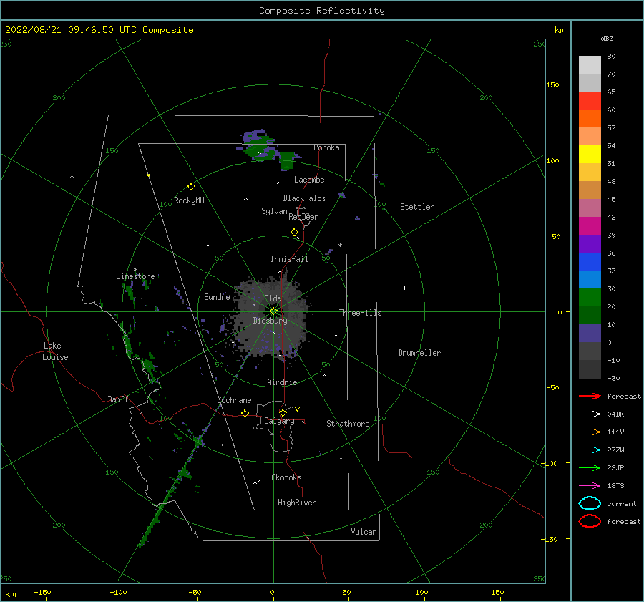Click the Drumheller label
This screenshot has width=644, height=602.
coord(419,353)
